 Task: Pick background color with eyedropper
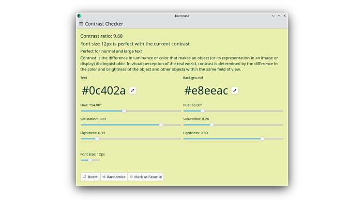tap(235, 90)
